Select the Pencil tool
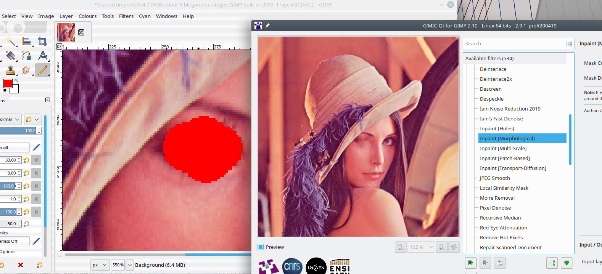Screen dimensions: 602x274 point(43,70)
